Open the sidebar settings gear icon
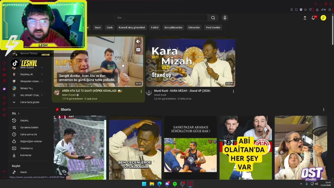 tap(4, 115)
